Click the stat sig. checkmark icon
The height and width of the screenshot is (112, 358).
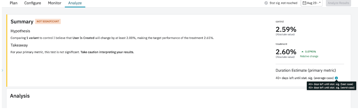click(x=266, y=3)
